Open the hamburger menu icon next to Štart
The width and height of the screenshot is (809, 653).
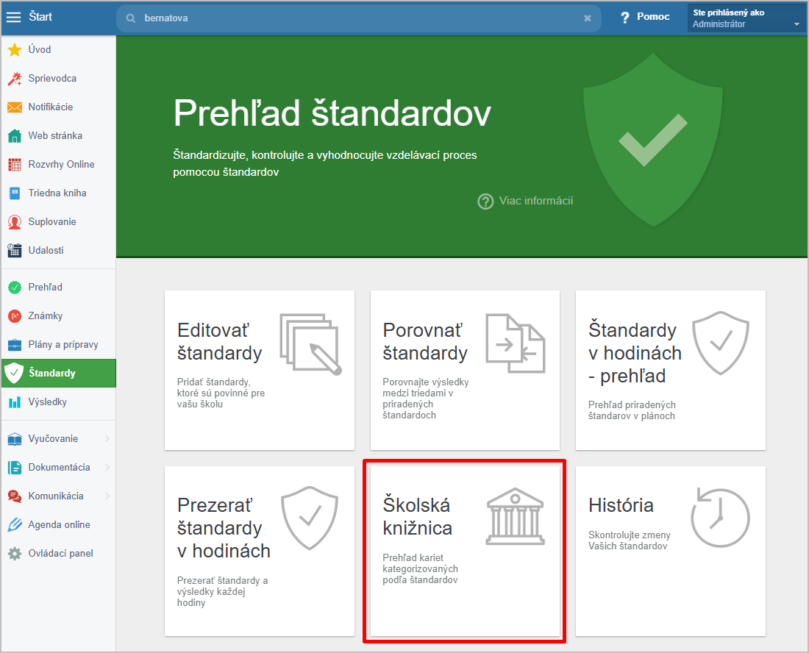(x=13, y=17)
